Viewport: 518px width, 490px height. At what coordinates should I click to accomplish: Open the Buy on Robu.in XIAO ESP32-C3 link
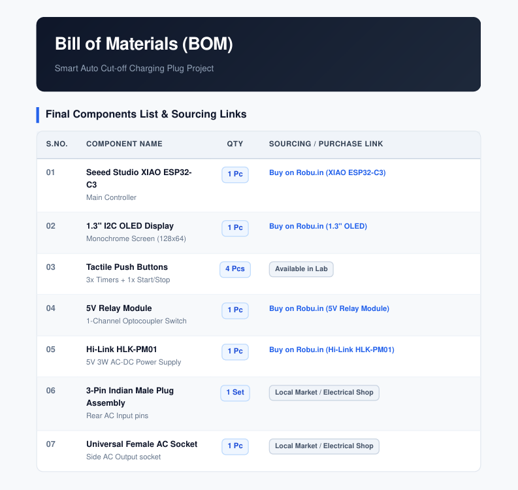point(327,172)
